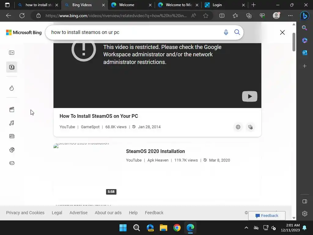Open the Edge profile avatar
This screenshot has width=313, height=235.
276,16
